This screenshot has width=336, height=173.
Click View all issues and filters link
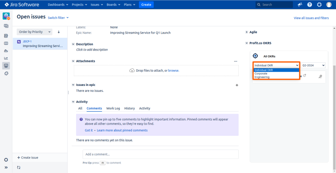pos(311,18)
